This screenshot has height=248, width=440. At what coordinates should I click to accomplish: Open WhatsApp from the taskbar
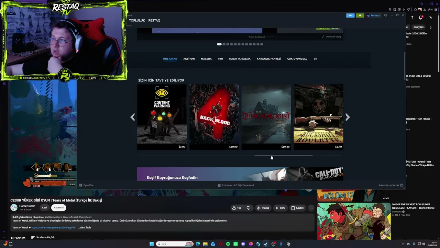click(235, 244)
